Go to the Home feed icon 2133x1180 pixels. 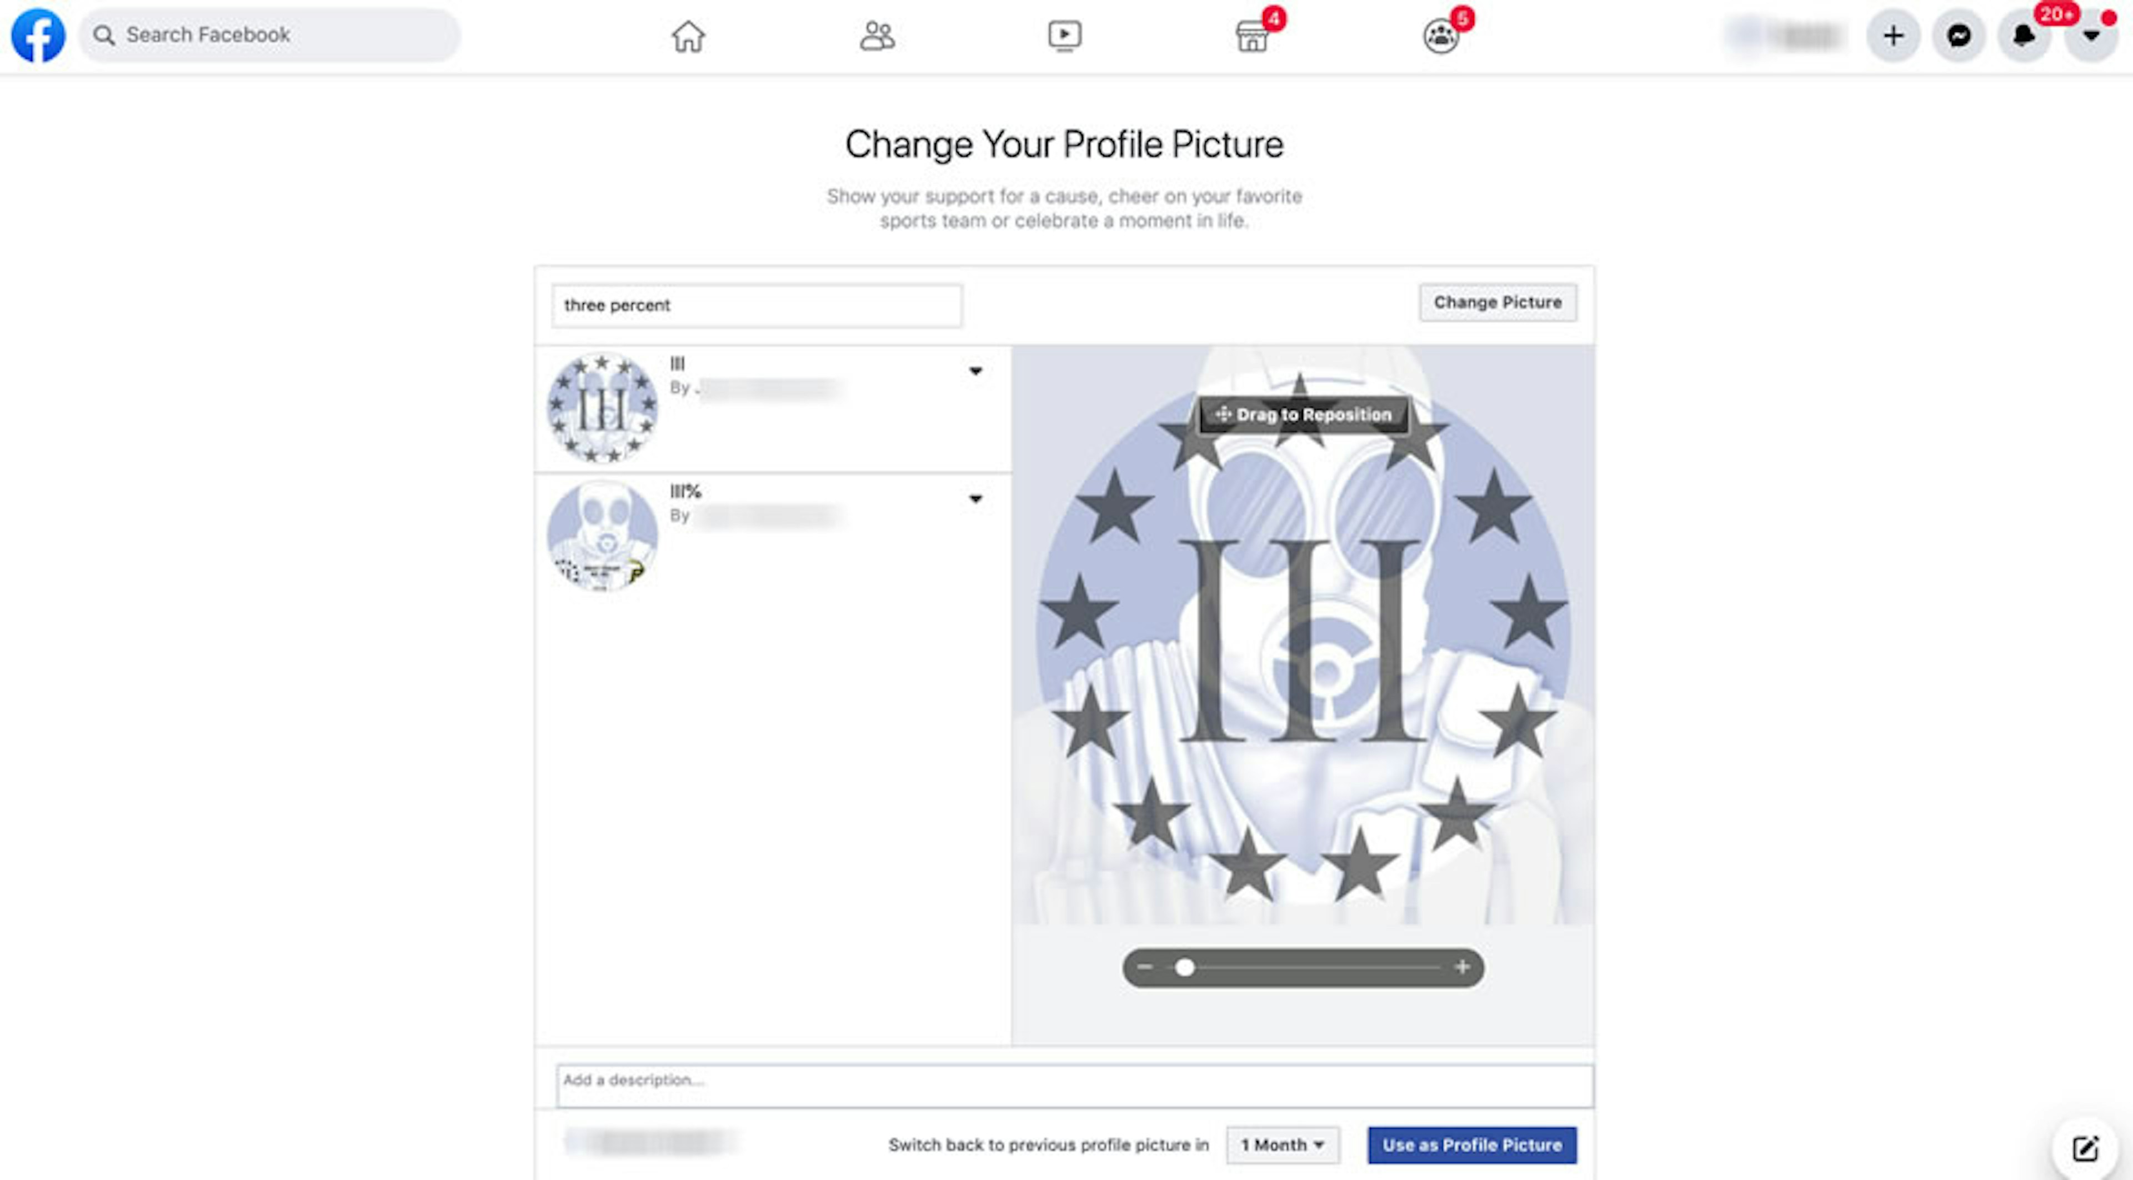coord(688,37)
